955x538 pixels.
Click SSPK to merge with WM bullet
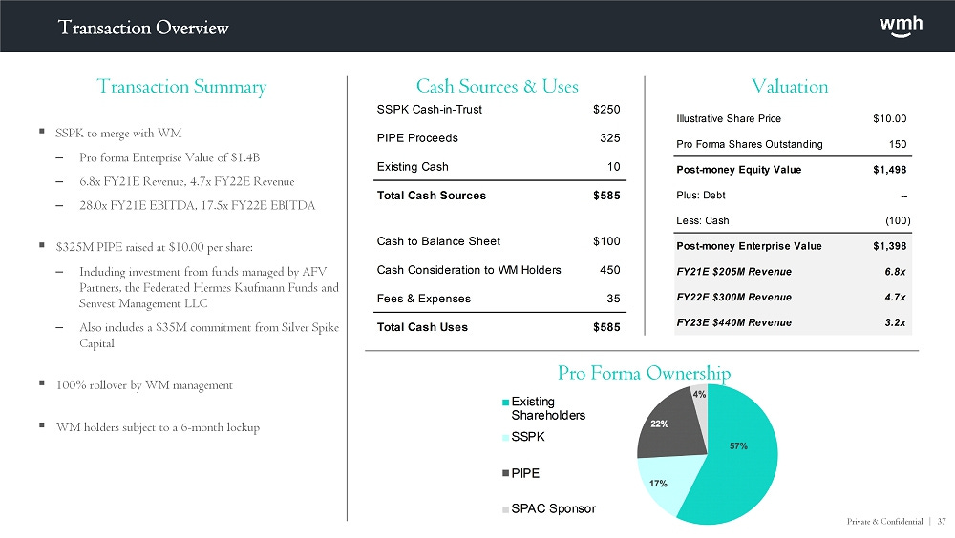coord(118,134)
